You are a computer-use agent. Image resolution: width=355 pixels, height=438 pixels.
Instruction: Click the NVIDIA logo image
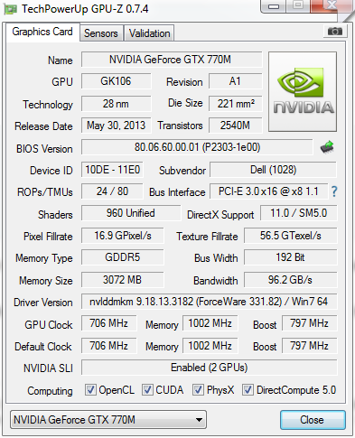(x=303, y=92)
